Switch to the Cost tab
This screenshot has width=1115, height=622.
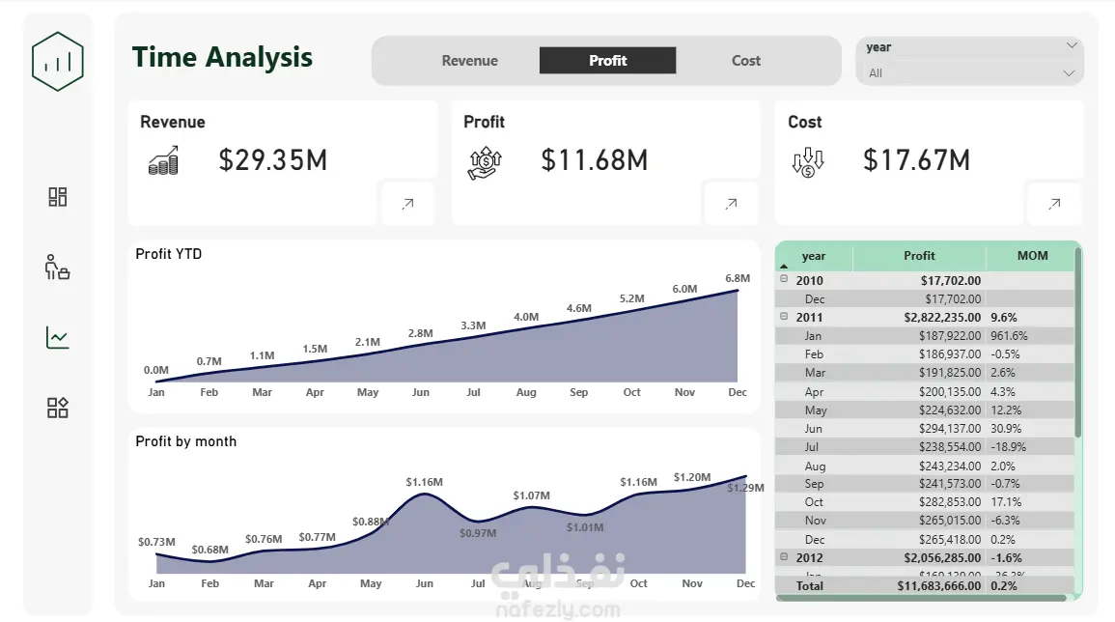(x=746, y=61)
